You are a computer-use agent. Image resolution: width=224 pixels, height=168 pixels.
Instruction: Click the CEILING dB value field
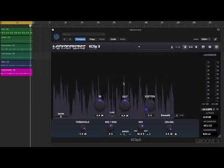click(169, 134)
